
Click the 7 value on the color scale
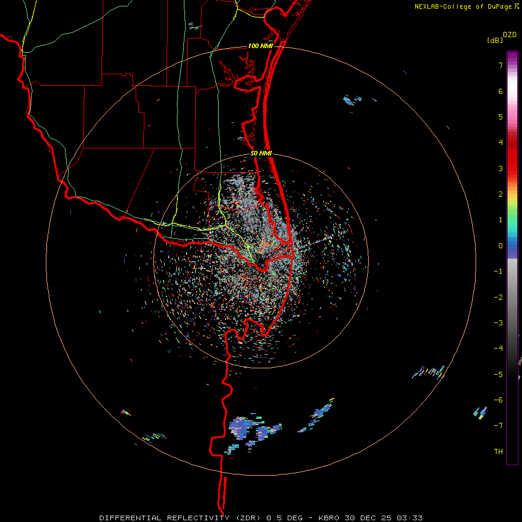click(501, 65)
